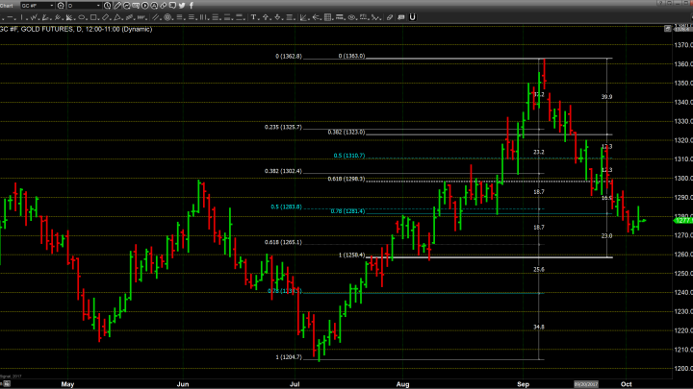Expand the grid table tool dropdown arrow

click(x=333, y=19)
